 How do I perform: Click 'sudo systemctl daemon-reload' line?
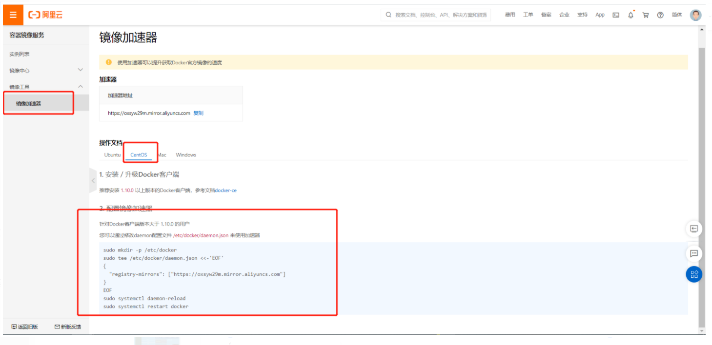point(144,298)
